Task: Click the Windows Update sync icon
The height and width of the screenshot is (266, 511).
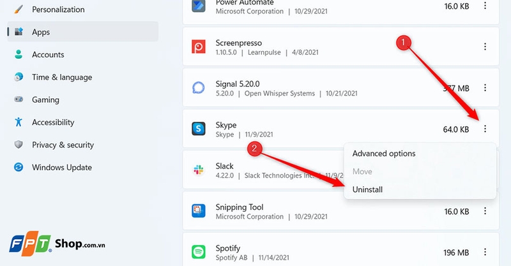Action: pos(19,167)
